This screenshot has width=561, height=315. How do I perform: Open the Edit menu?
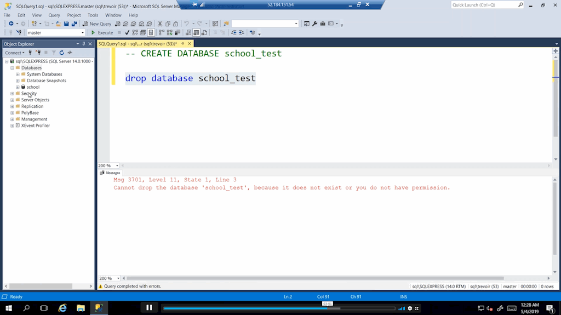(x=21, y=15)
